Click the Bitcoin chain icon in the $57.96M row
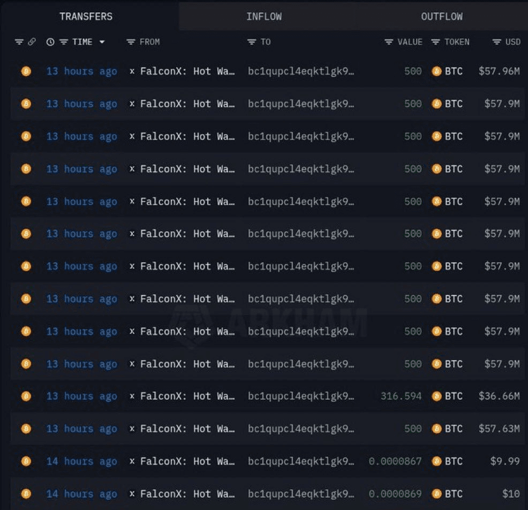This screenshot has height=510, width=528. point(26,71)
